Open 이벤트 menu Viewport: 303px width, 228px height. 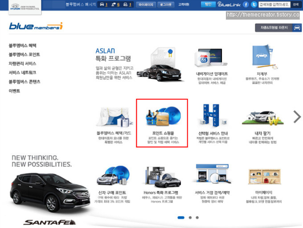[14, 91]
